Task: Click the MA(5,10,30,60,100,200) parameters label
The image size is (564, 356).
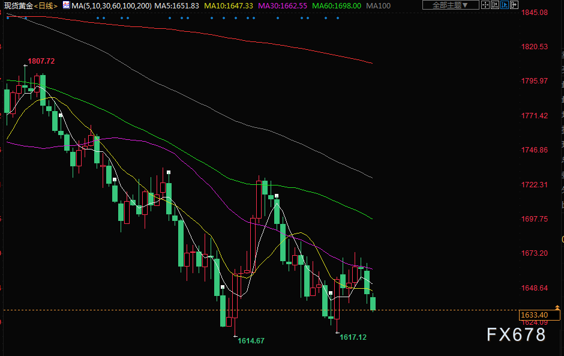Action: click(x=111, y=5)
